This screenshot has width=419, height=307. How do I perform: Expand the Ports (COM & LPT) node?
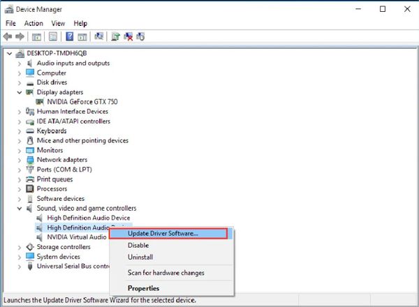pyautogui.click(x=20, y=169)
